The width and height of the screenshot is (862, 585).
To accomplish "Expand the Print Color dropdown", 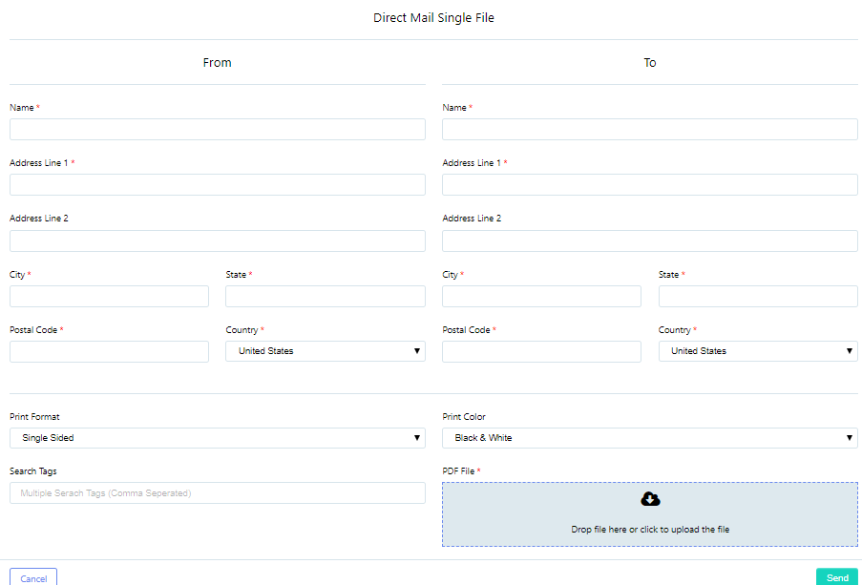I will 650,438.
